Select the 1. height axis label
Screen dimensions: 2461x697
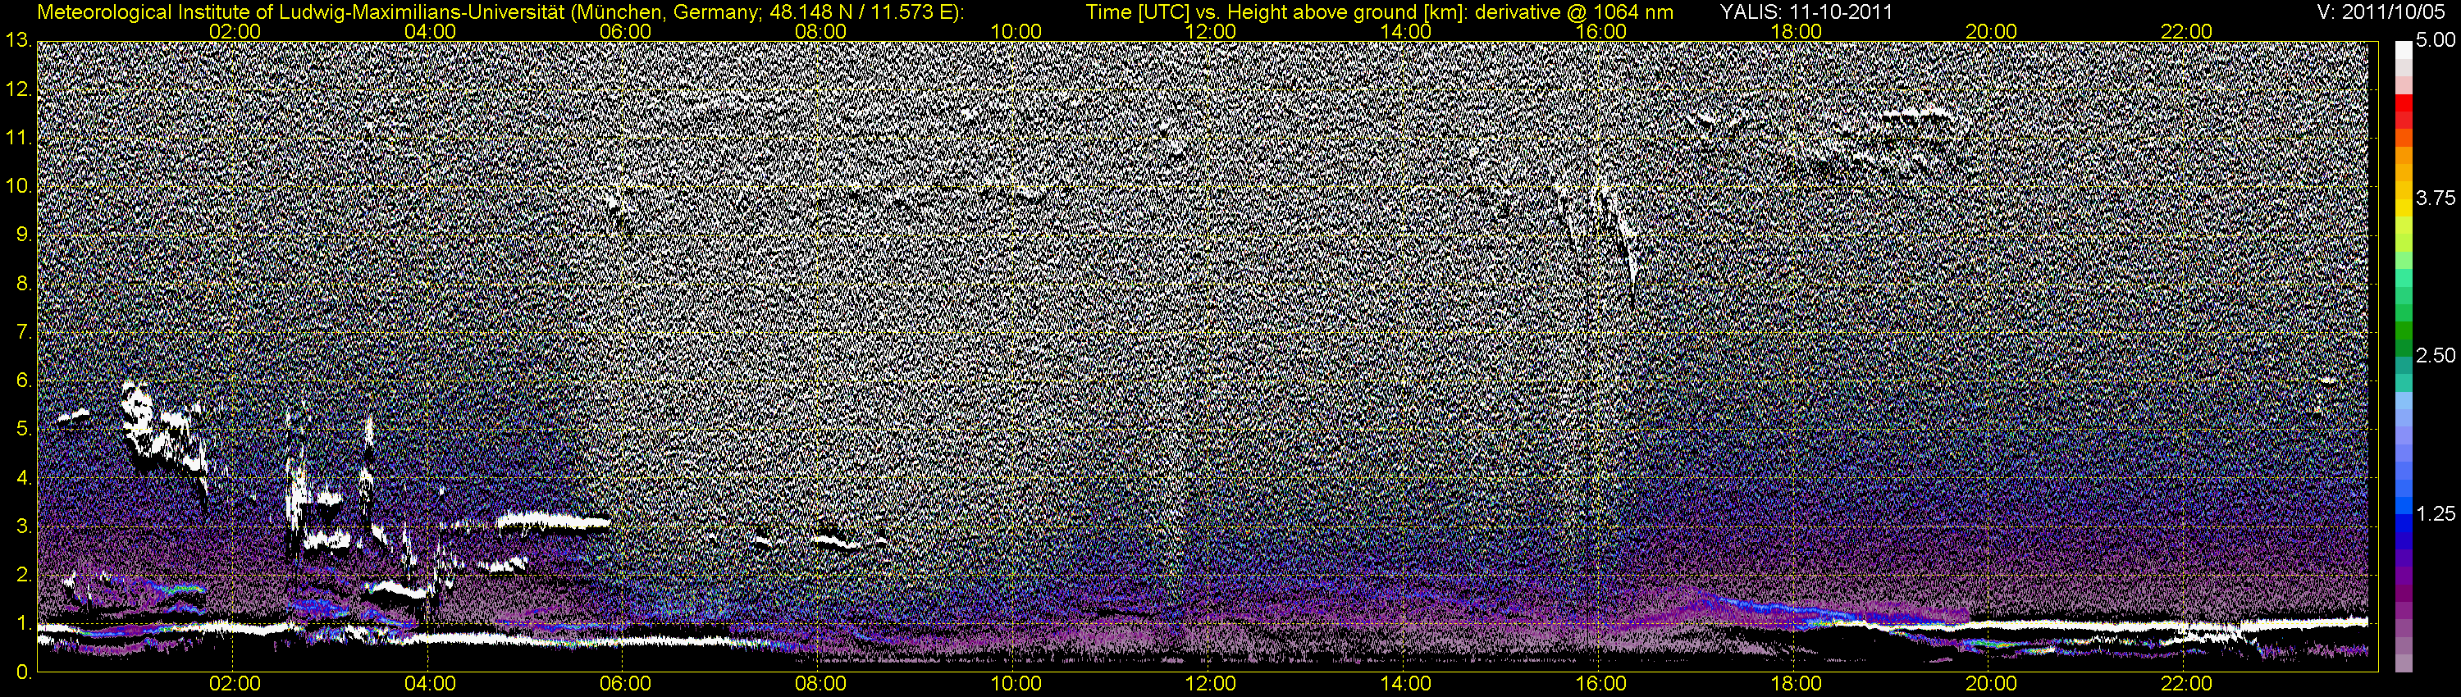(x=23, y=625)
